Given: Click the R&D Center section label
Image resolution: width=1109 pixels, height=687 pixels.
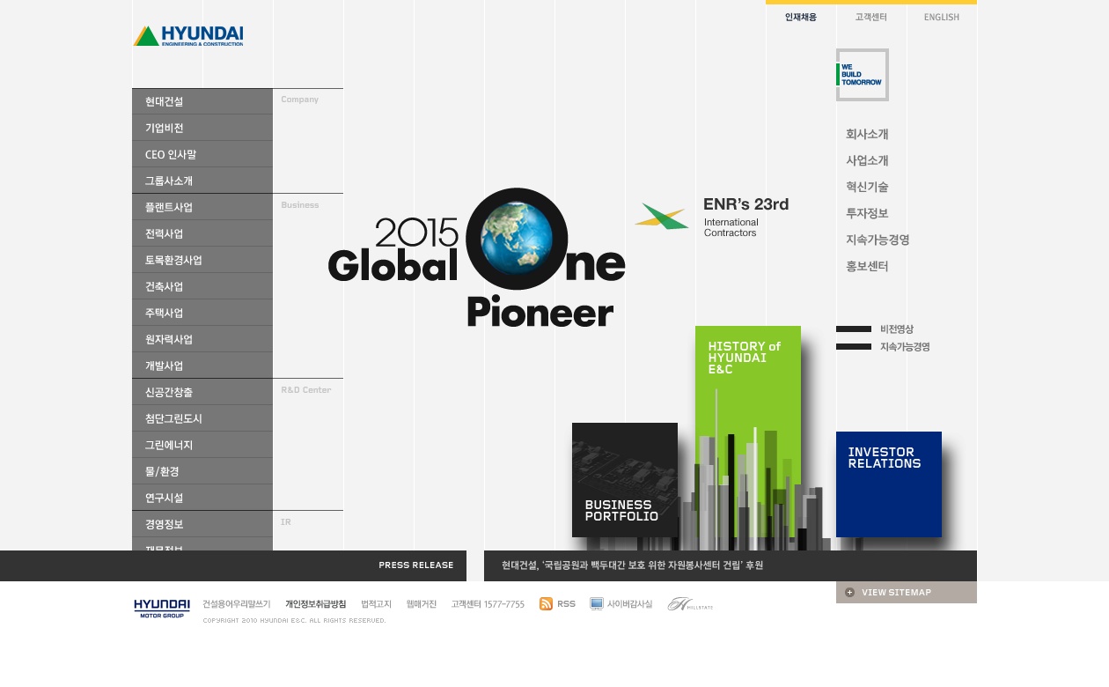Looking at the screenshot, I should pyautogui.click(x=306, y=390).
